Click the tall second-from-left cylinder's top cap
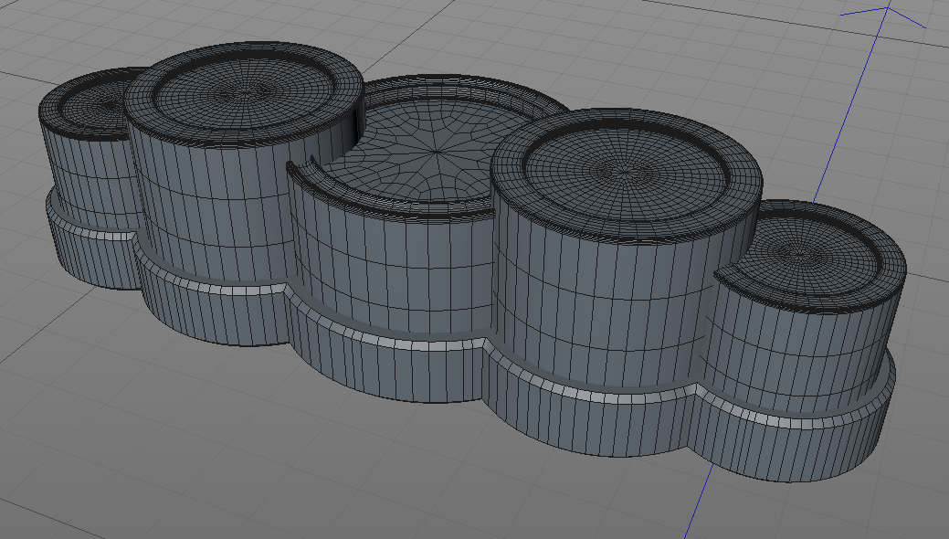This screenshot has width=949, height=539. point(245,93)
